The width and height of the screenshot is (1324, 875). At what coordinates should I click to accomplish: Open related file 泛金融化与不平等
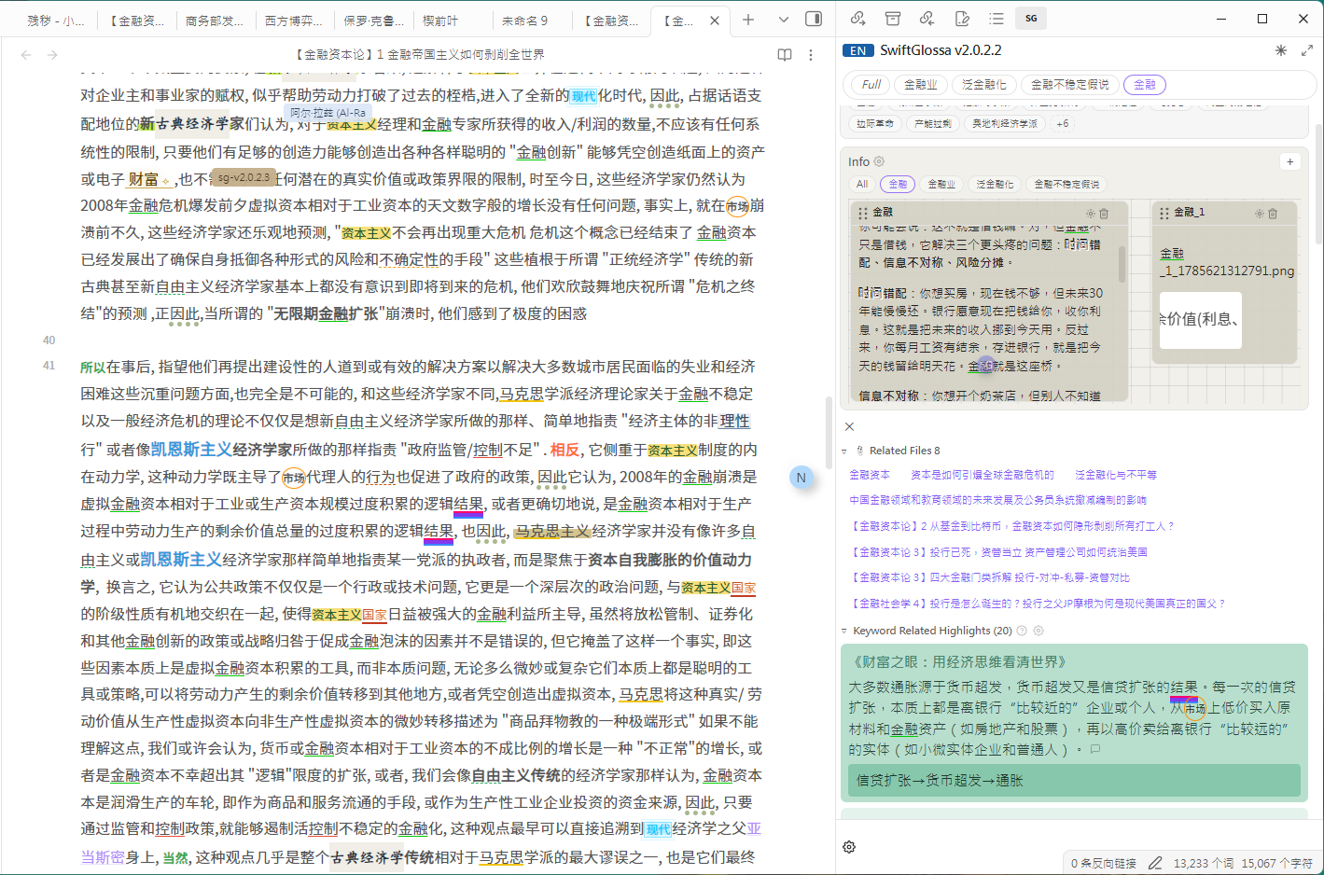tap(1115, 475)
